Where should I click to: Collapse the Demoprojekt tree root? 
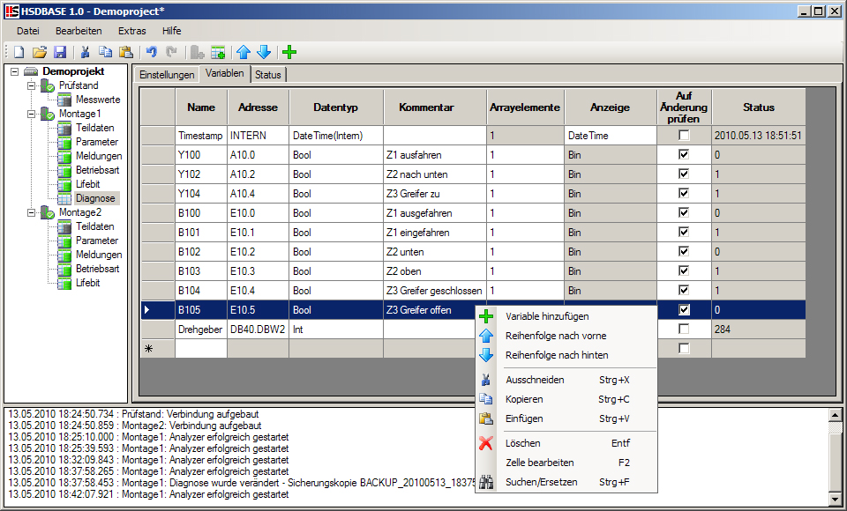point(16,71)
